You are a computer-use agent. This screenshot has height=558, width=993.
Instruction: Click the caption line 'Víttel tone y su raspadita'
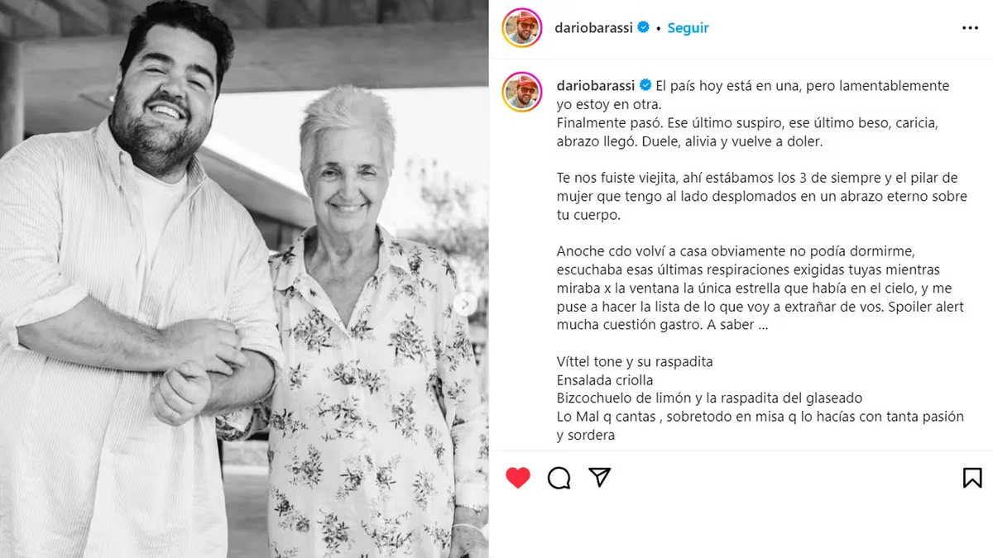(635, 362)
